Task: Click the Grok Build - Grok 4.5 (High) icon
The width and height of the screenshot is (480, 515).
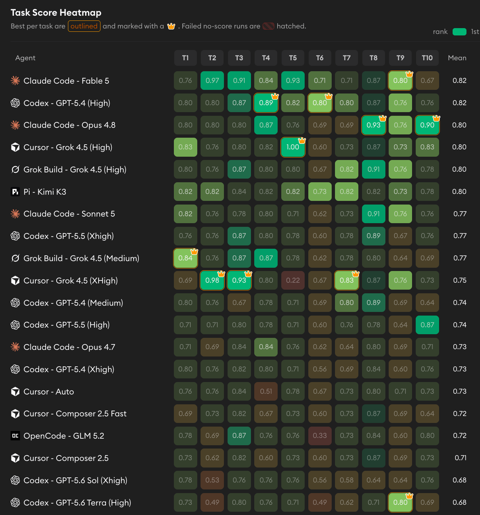Action: pos(15,169)
